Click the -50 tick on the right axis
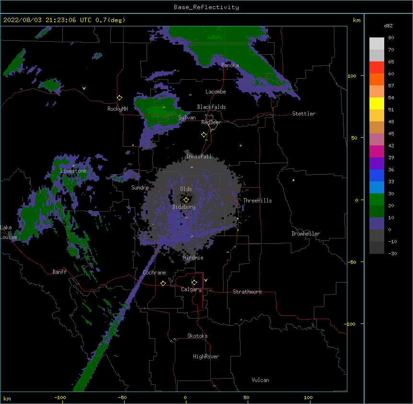The height and width of the screenshot is (404, 413). tap(352, 262)
